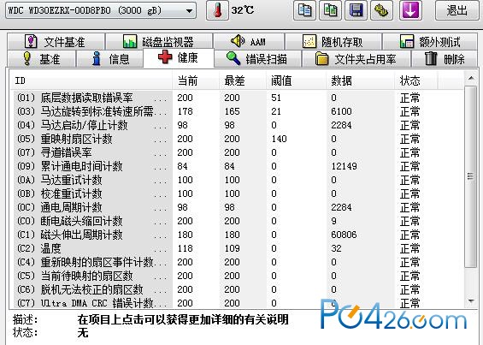Switch to the 错误扫描 tab

tap(257, 58)
